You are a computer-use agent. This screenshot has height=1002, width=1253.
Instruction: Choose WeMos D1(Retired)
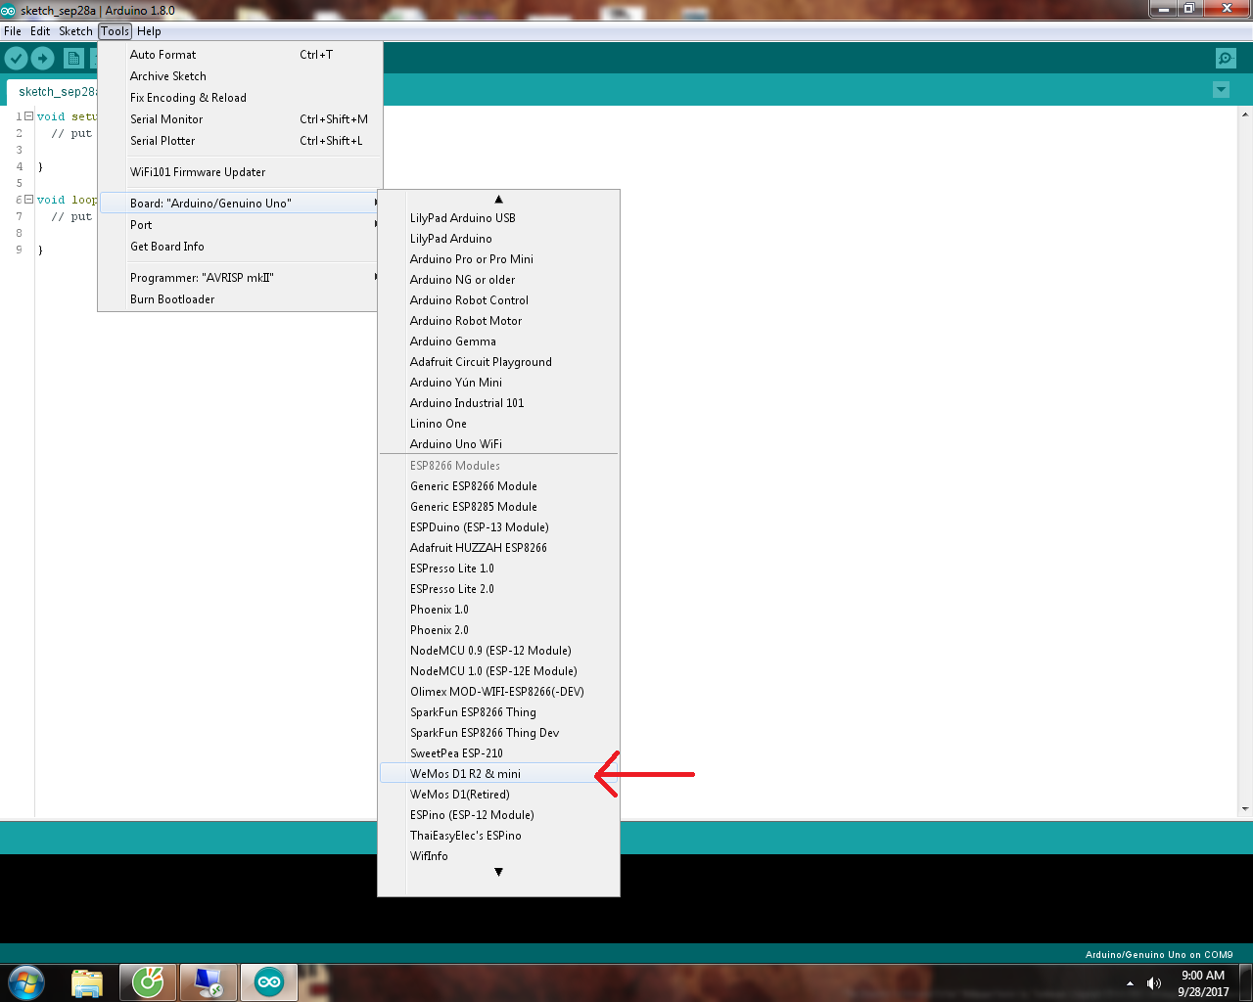click(x=498, y=795)
